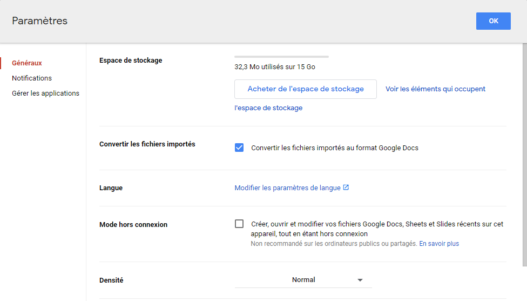527x301 pixels.
Task: Click the external-link icon beside language settings
Action: 346,188
